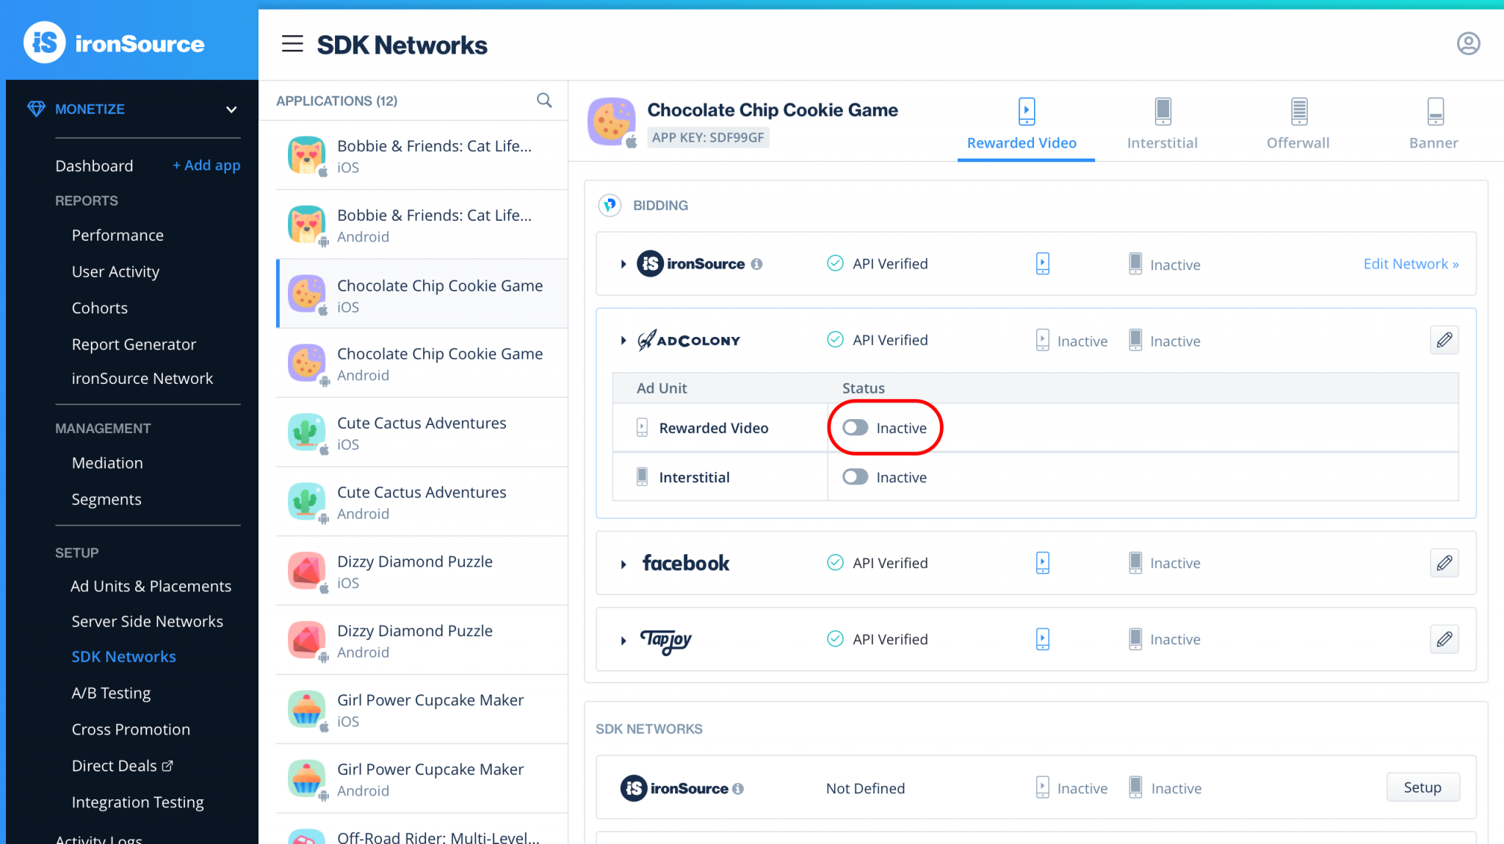Image resolution: width=1504 pixels, height=844 pixels.
Task: Click the Edit Network link
Action: [1410, 264]
